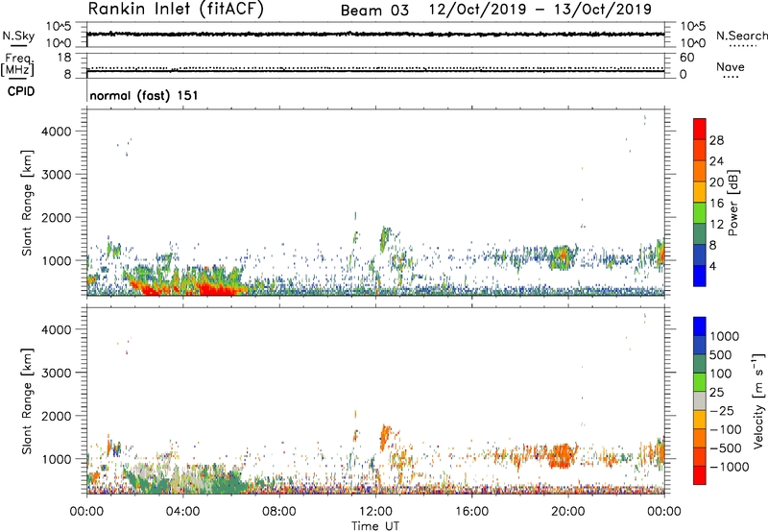Click the "08:00" time tick label

pos(279,512)
